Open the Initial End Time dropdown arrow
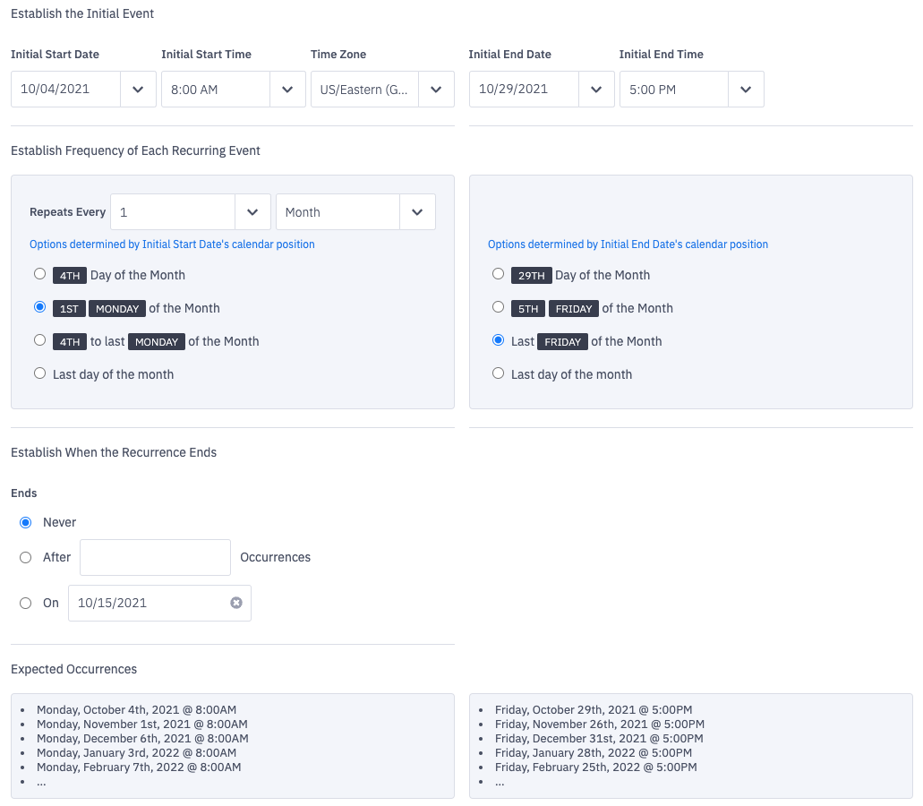The width and height of the screenshot is (923, 806). click(x=746, y=90)
